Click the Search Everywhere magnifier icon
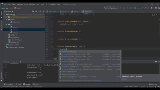Screen dimensions: 160x90 pyautogui.click(x=159, y=8)
